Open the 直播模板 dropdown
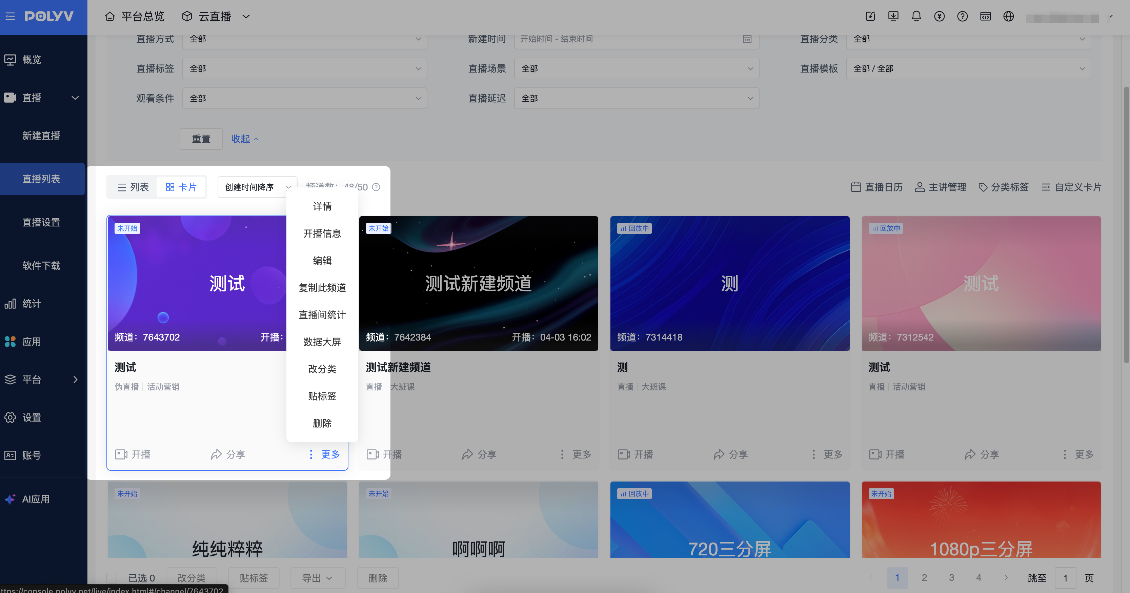 point(969,69)
